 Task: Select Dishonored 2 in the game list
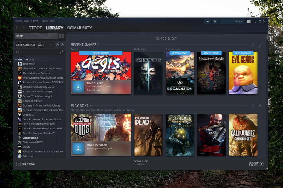pos(30,138)
